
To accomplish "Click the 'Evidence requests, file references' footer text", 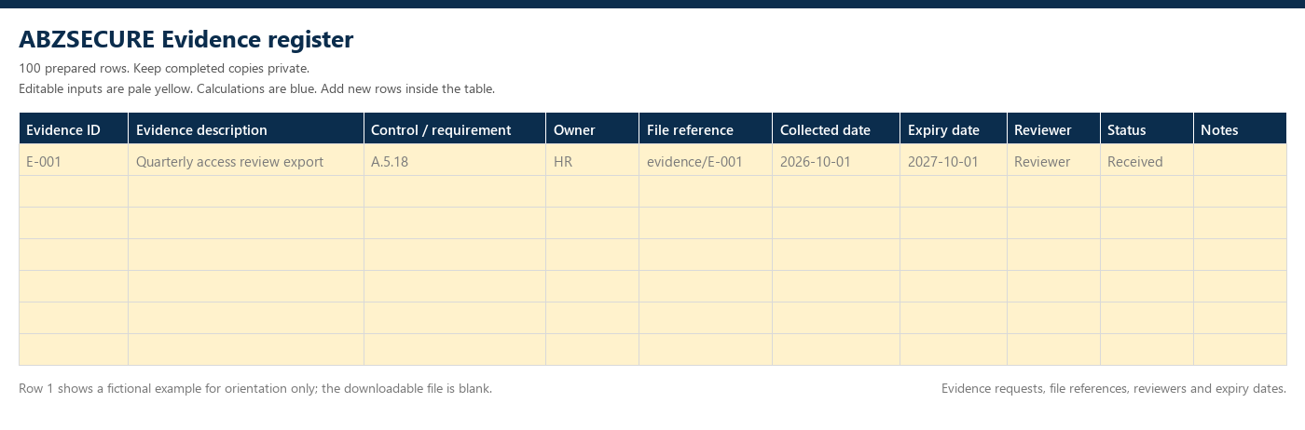I will pos(1114,388).
